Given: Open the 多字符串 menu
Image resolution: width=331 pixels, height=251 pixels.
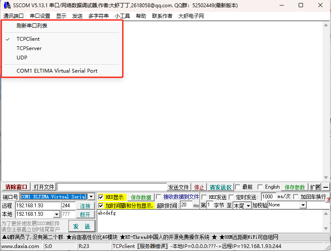Looking at the screenshot, I should [99, 16].
